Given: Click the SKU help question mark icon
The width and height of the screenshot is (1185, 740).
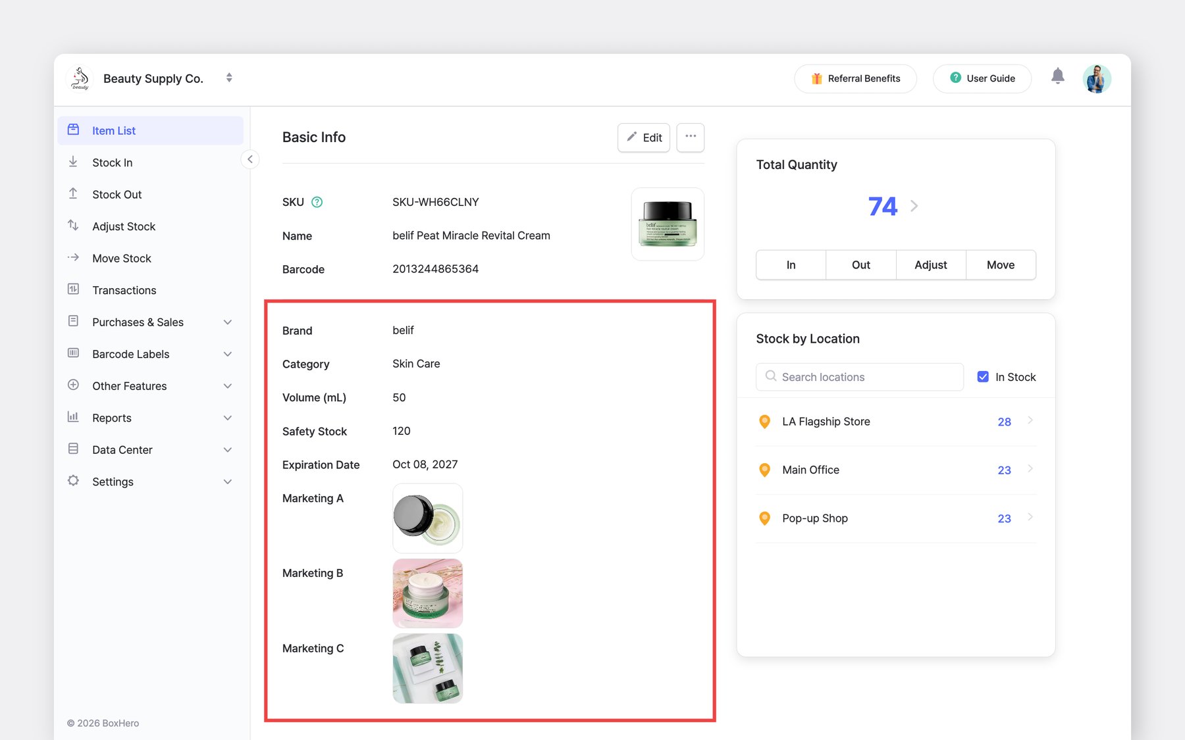Looking at the screenshot, I should point(317,202).
